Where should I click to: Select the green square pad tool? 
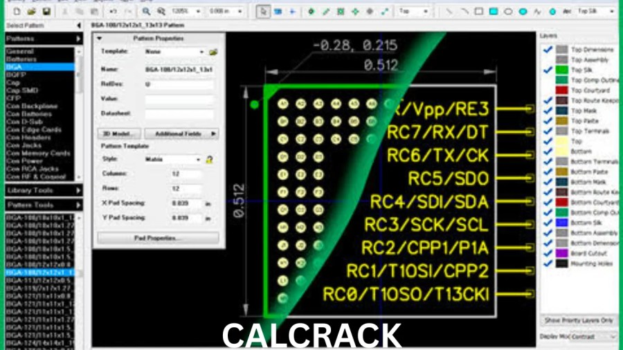(341, 12)
